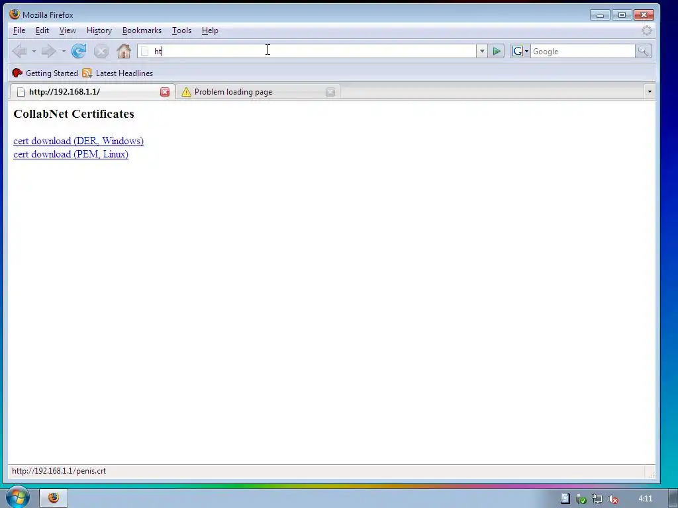Open the Edit menu
Screen dimensions: 678x508
42,30
